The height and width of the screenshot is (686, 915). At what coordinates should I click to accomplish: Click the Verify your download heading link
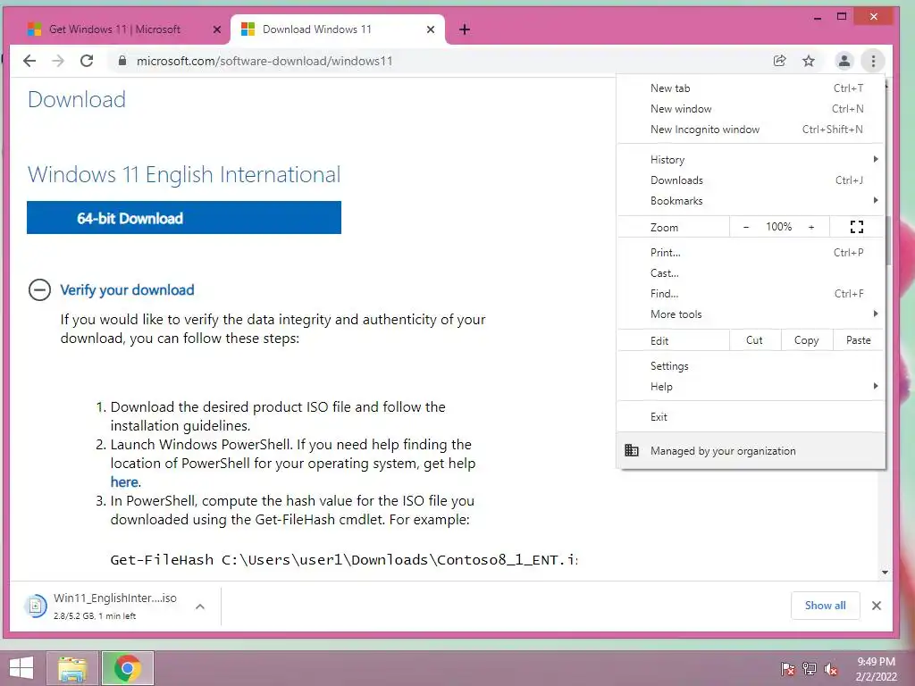click(127, 290)
